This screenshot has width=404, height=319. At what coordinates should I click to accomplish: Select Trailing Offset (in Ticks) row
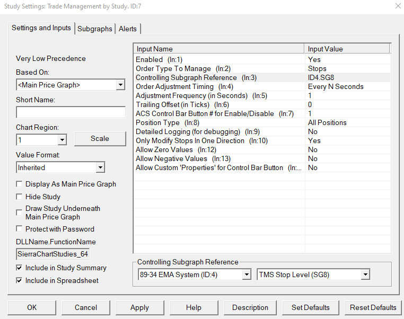[262, 104]
